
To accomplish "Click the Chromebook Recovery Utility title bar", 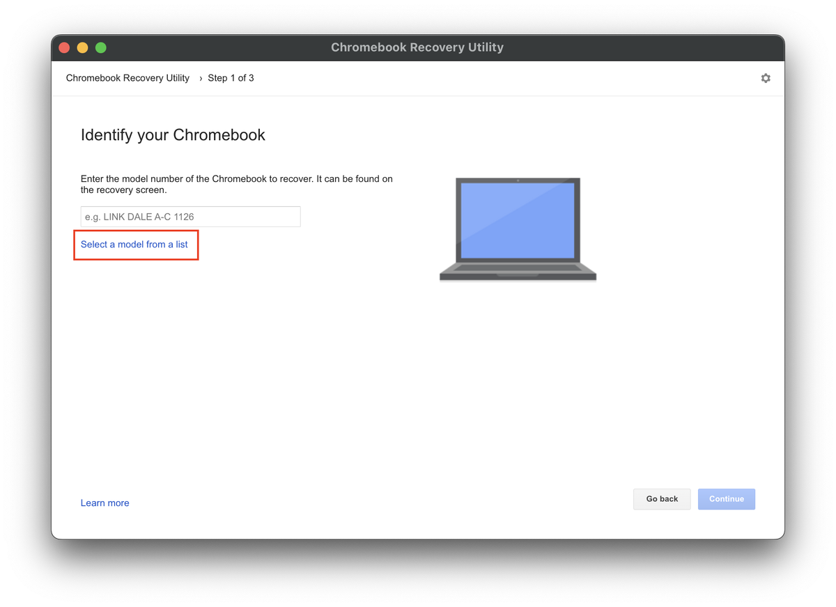I will point(417,47).
